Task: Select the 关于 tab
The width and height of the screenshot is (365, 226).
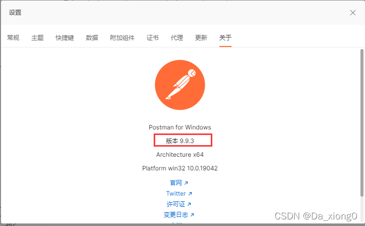Action: tap(225, 38)
